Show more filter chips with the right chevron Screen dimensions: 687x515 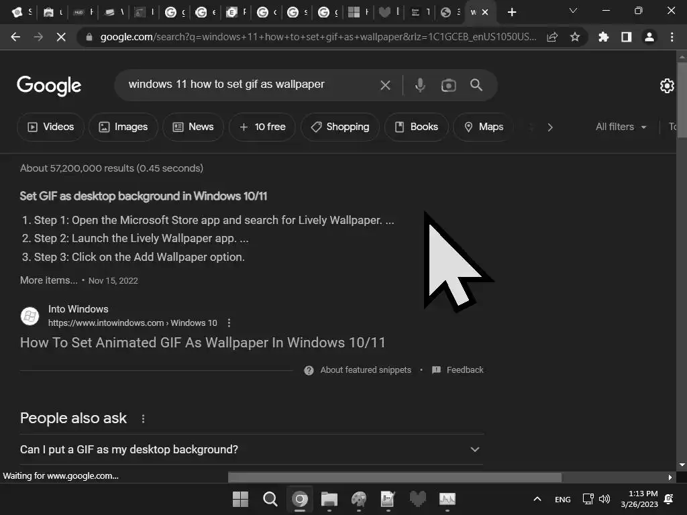pos(550,127)
